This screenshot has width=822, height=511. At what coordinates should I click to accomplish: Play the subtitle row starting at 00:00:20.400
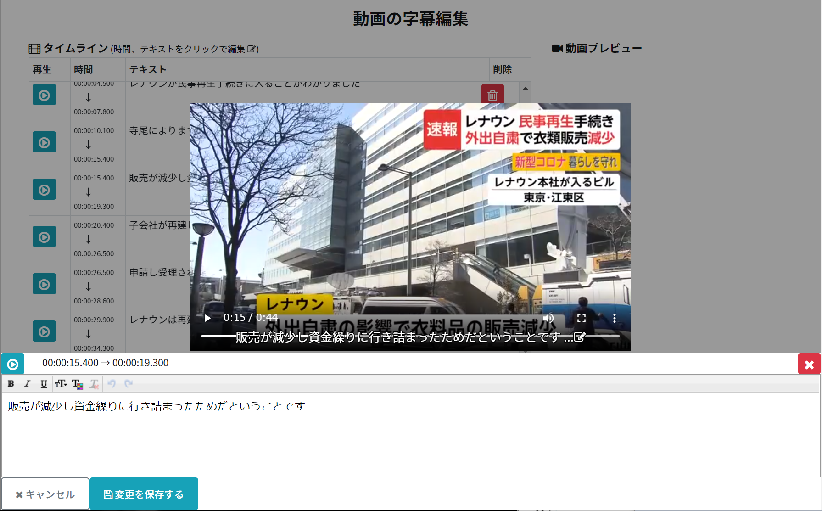tap(44, 237)
